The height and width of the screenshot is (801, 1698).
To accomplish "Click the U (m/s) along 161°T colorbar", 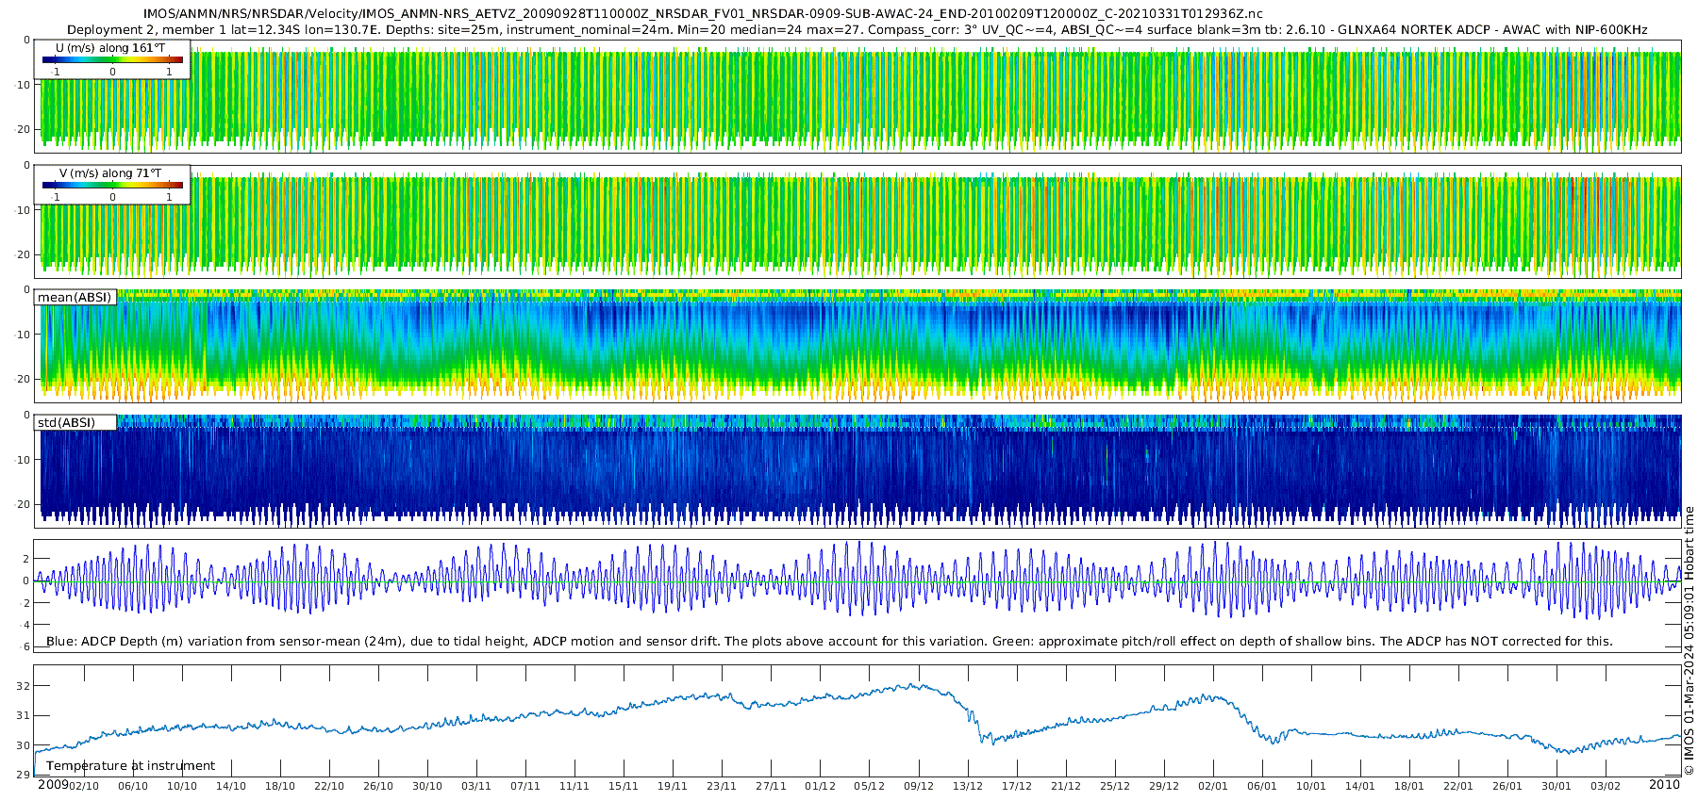I will click(x=112, y=60).
